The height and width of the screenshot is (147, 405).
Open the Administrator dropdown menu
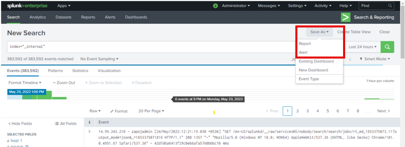tap(236, 6)
